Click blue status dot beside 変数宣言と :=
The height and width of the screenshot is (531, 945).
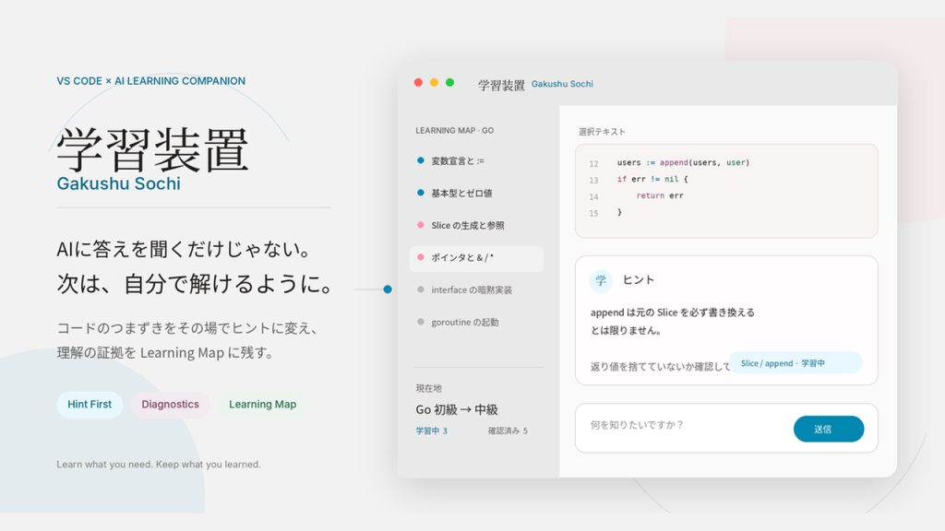pos(421,160)
